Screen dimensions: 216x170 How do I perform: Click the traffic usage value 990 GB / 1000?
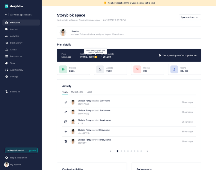click(87, 57)
